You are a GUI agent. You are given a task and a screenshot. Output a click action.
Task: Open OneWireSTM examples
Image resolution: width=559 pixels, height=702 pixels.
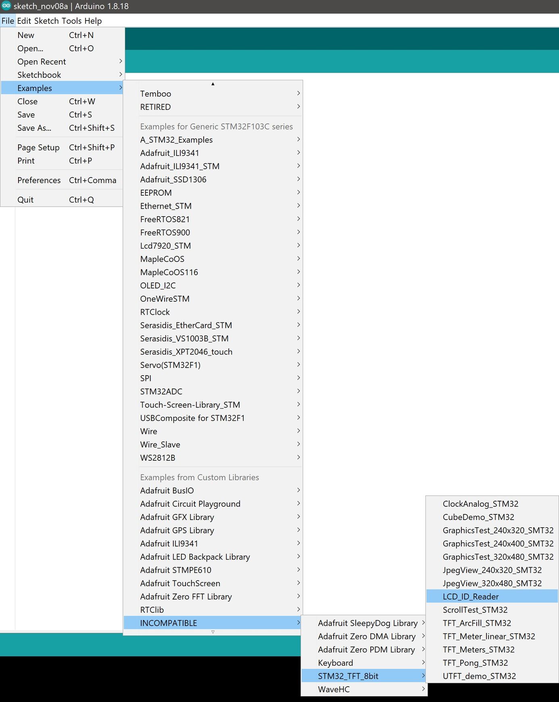click(213, 299)
